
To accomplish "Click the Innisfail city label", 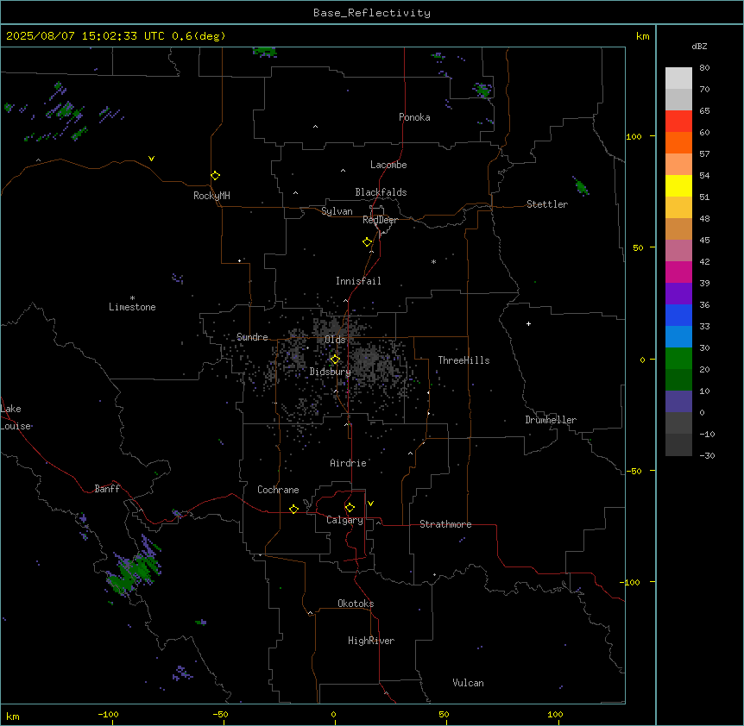I will pyautogui.click(x=358, y=281).
